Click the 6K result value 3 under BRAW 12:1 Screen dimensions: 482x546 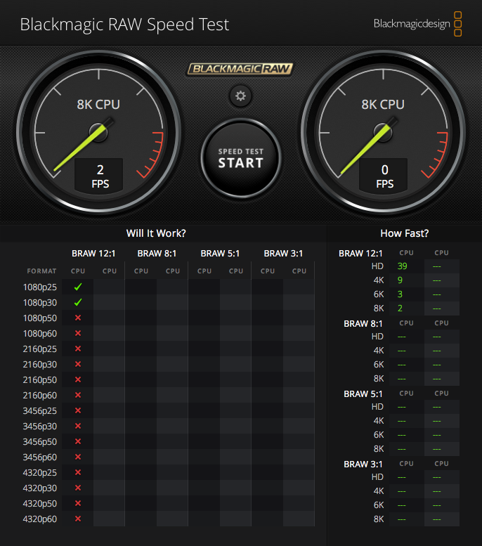(x=400, y=294)
